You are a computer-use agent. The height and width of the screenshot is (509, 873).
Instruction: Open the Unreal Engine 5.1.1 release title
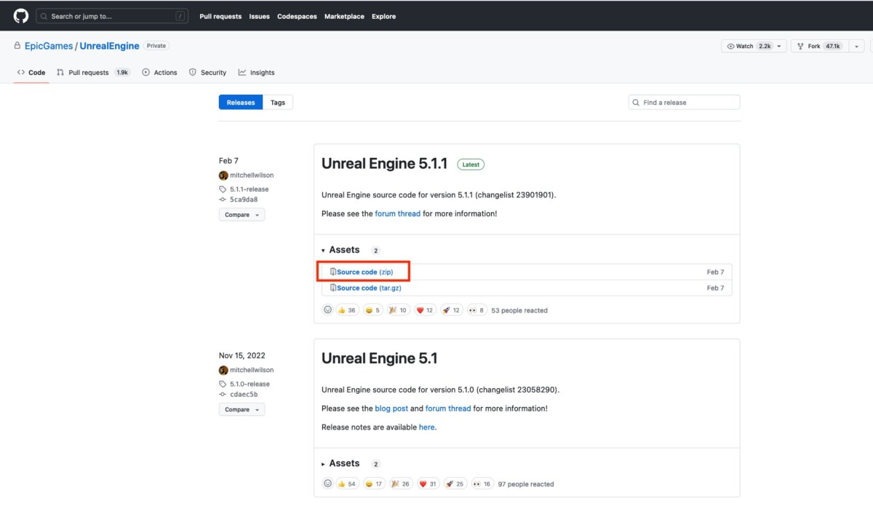tap(384, 165)
